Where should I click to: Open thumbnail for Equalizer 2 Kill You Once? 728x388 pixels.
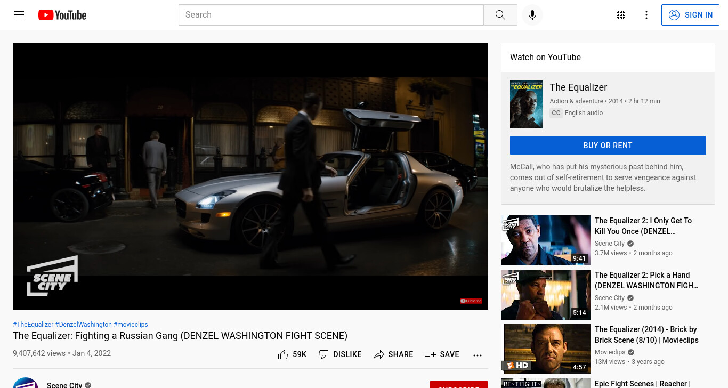[x=546, y=240]
